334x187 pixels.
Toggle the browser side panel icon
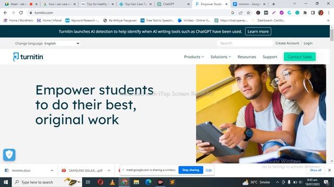tap(313, 12)
